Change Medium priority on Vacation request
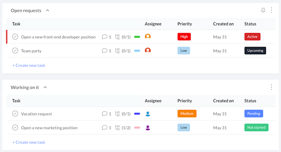Screen dimensions: 281x152 point(187,114)
